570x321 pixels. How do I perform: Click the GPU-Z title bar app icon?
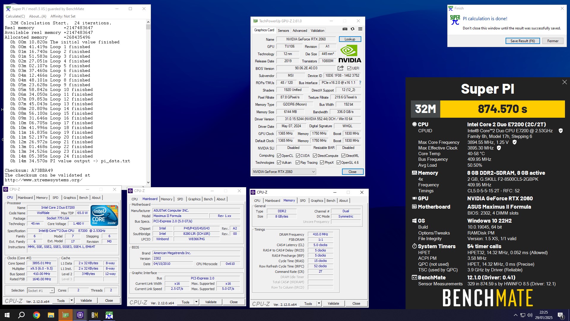point(255,21)
